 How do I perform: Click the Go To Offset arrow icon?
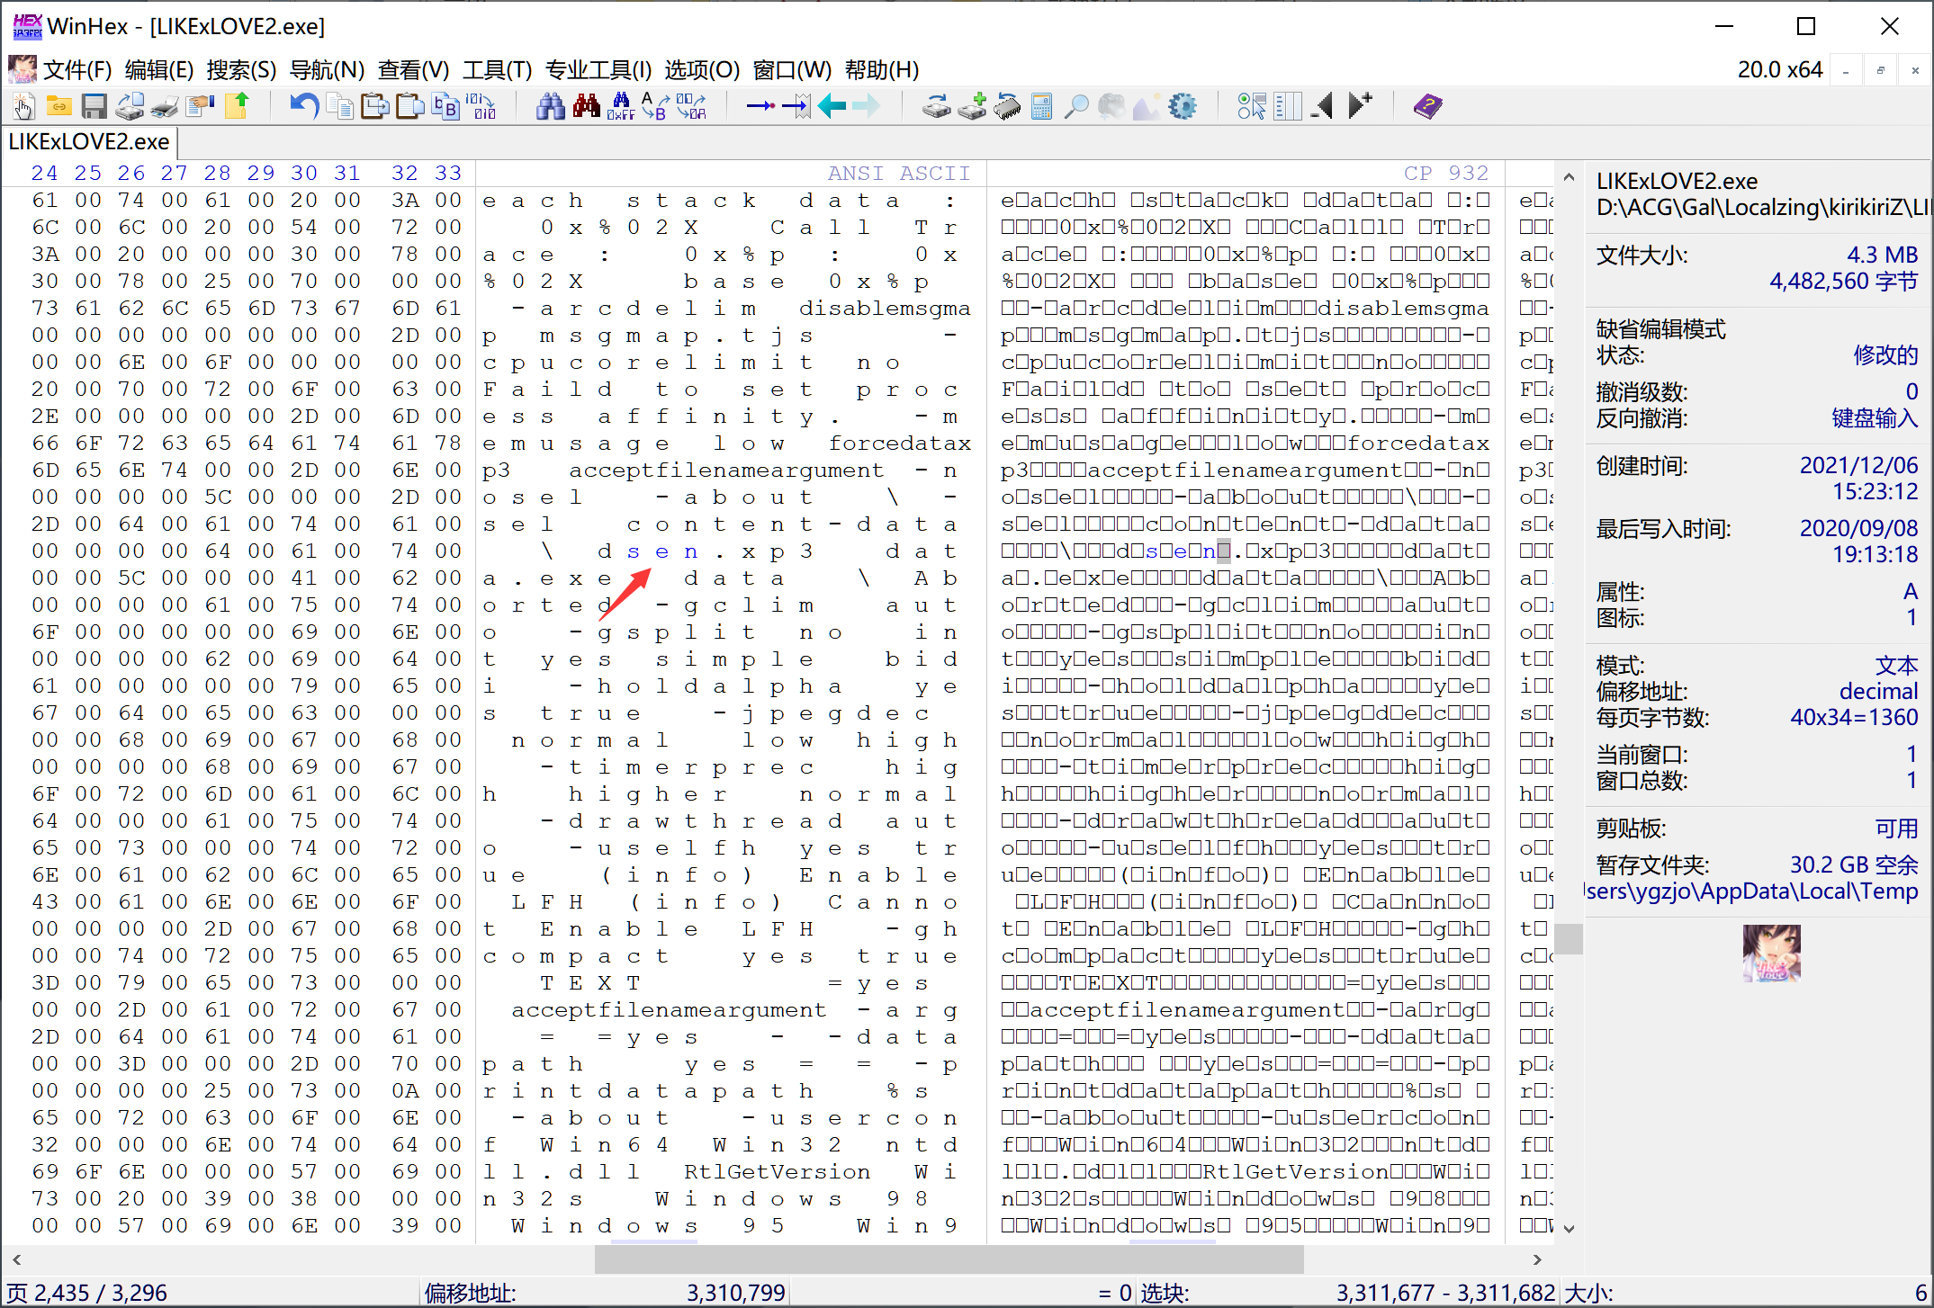click(760, 107)
